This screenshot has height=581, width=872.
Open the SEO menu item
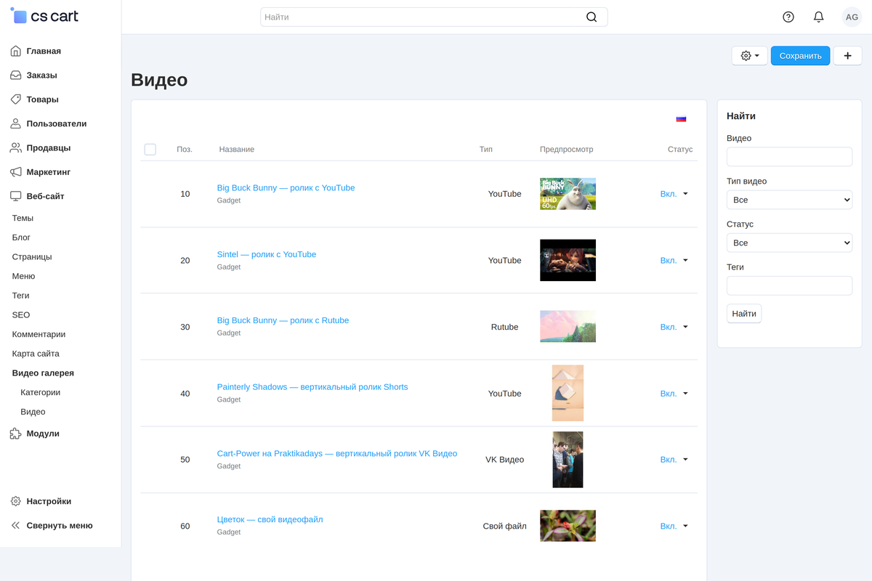point(21,315)
